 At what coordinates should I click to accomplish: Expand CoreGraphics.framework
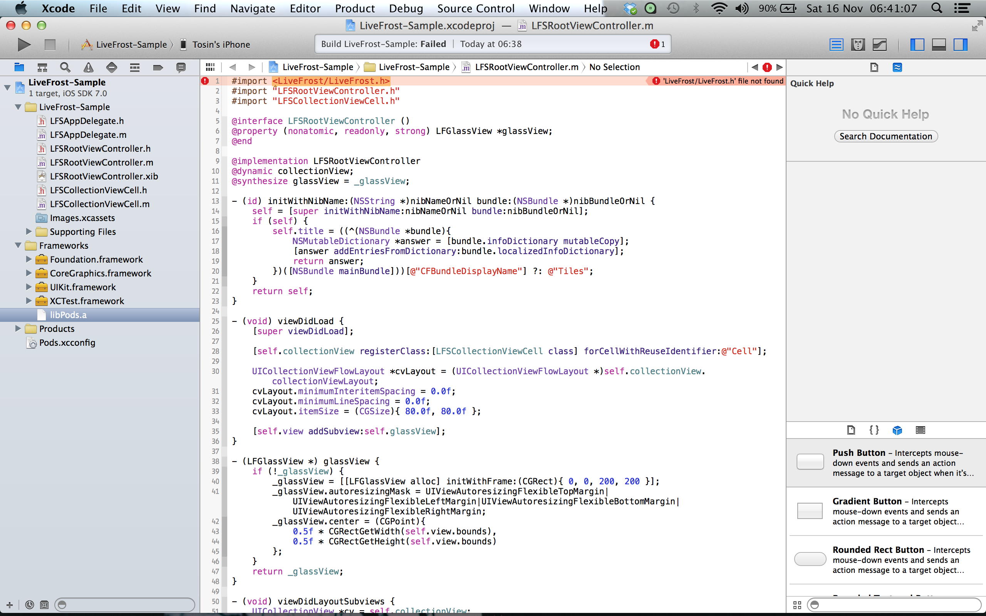pos(29,273)
